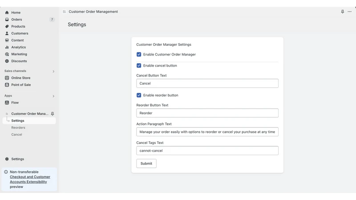Click the Discounts badge icon
This screenshot has width=356, height=200.
click(7, 61)
